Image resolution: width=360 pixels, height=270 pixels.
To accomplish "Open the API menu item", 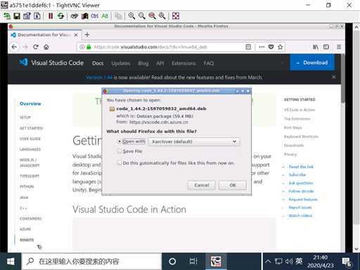I will [160, 63].
